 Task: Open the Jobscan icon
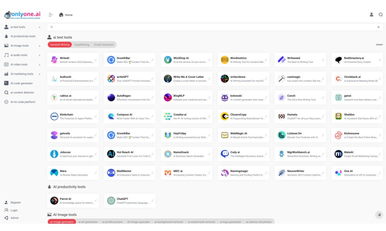click(x=54, y=154)
